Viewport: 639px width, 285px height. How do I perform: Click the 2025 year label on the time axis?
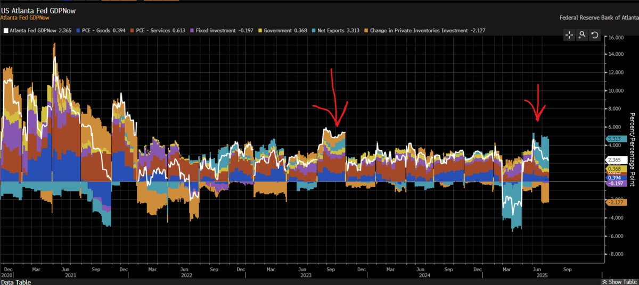pos(543,275)
